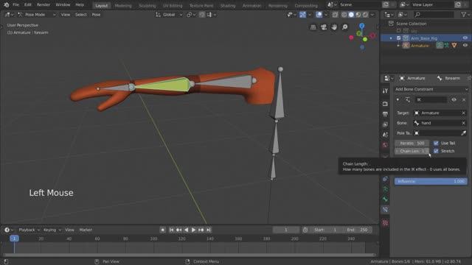
Task: Select wireframe viewport shading
Action: click(x=344, y=15)
